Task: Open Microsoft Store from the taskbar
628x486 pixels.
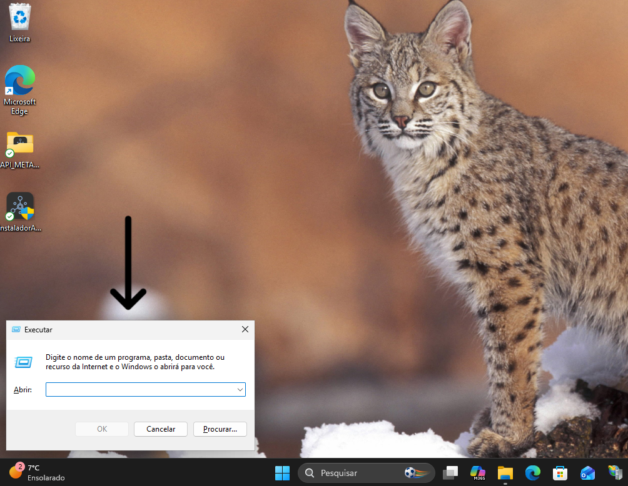Action: pos(560,473)
